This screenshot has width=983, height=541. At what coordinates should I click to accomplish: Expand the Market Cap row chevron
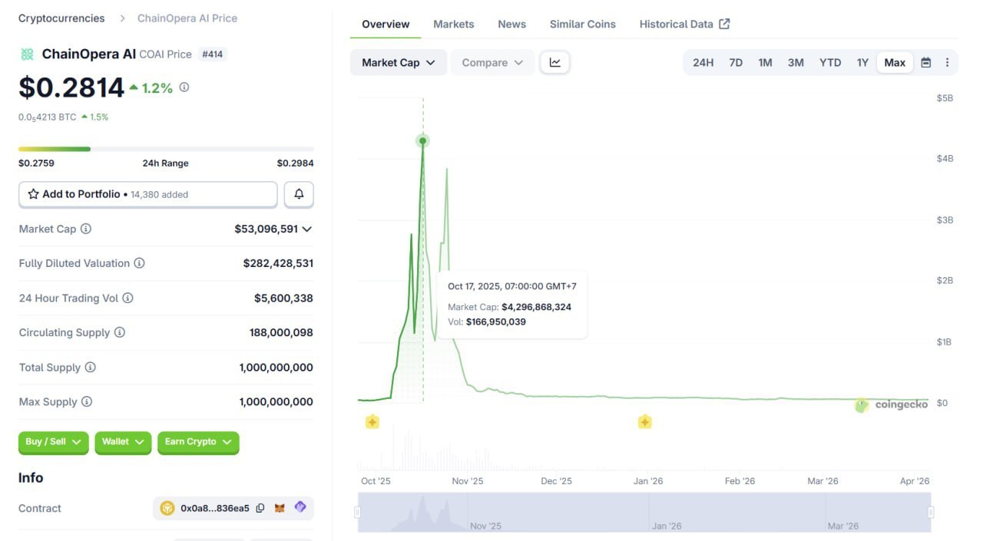306,229
